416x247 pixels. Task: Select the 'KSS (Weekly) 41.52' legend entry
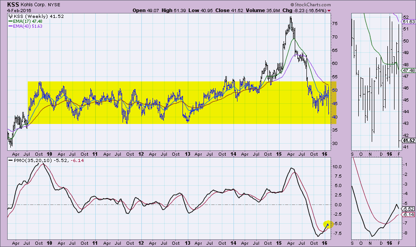[39, 16]
